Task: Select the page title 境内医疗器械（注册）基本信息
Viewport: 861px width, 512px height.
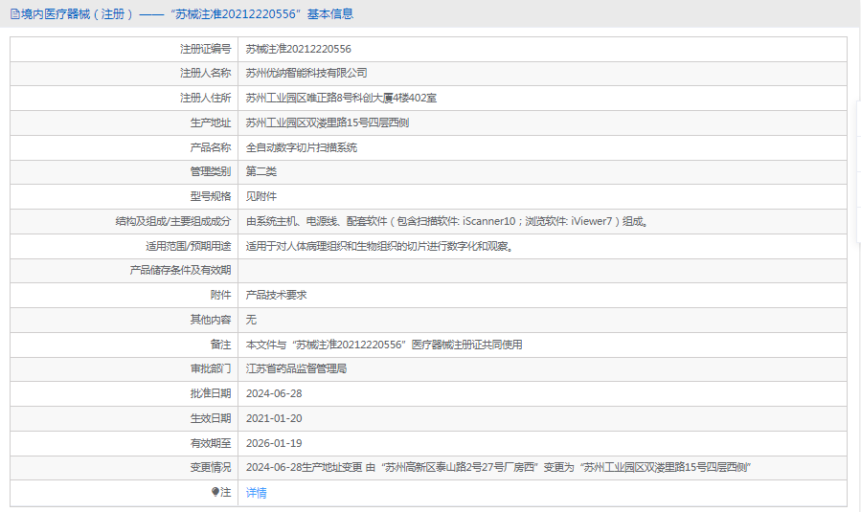Action: point(188,14)
